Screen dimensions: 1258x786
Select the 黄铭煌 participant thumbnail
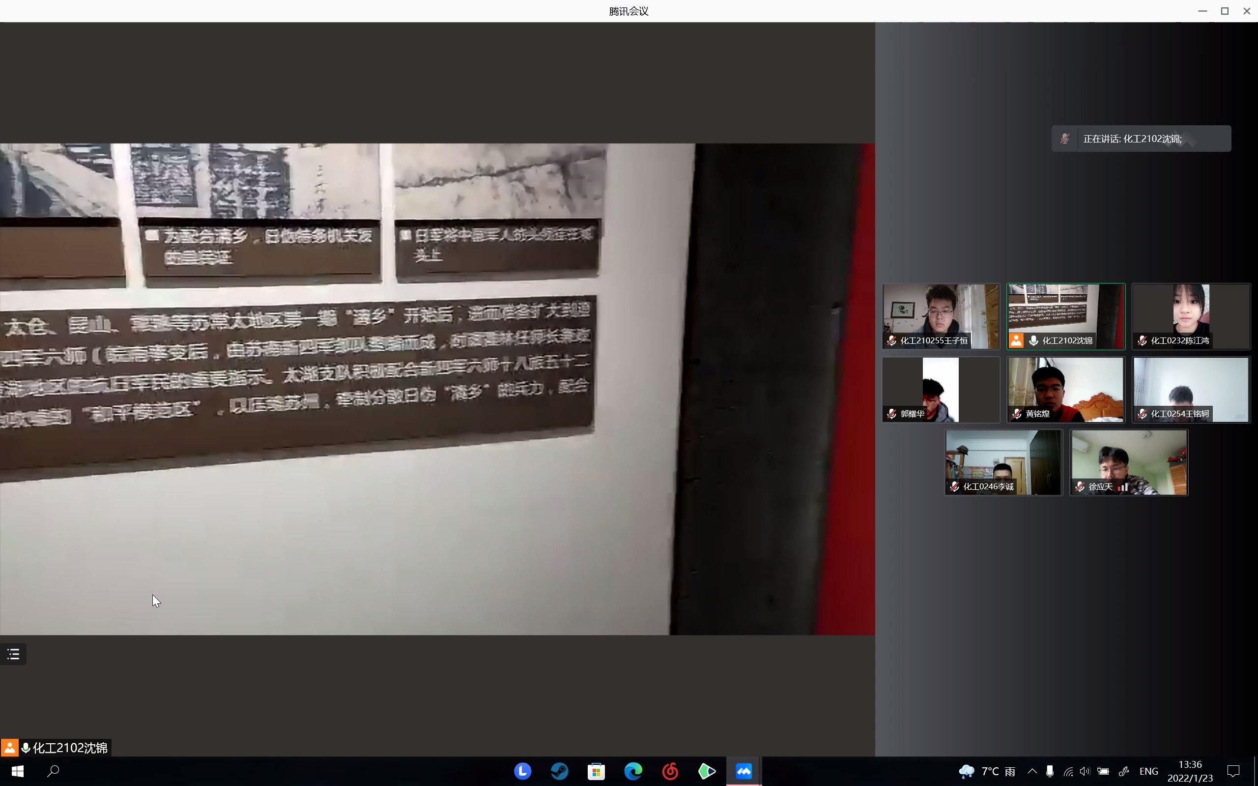(x=1066, y=390)
